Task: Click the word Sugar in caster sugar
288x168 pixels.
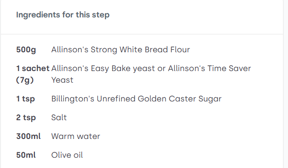Action: click(210, 99)
